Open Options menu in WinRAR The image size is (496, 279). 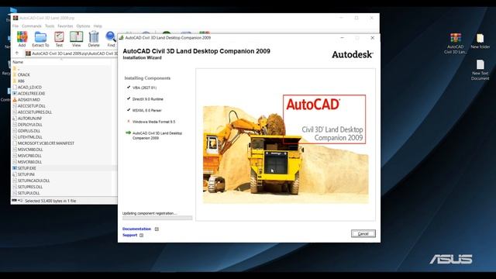pos(83,26)
